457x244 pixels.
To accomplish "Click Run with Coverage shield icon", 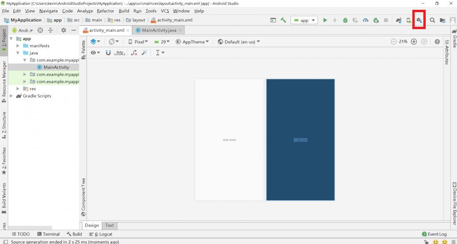I will [x=355, y=20].
